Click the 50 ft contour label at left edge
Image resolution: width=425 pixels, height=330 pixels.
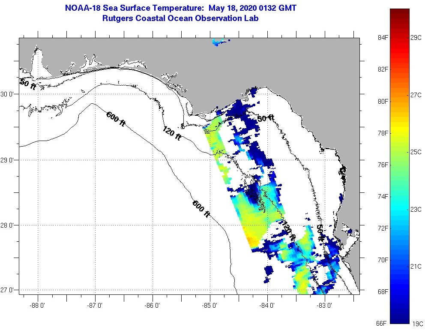(x=27, y=84)
